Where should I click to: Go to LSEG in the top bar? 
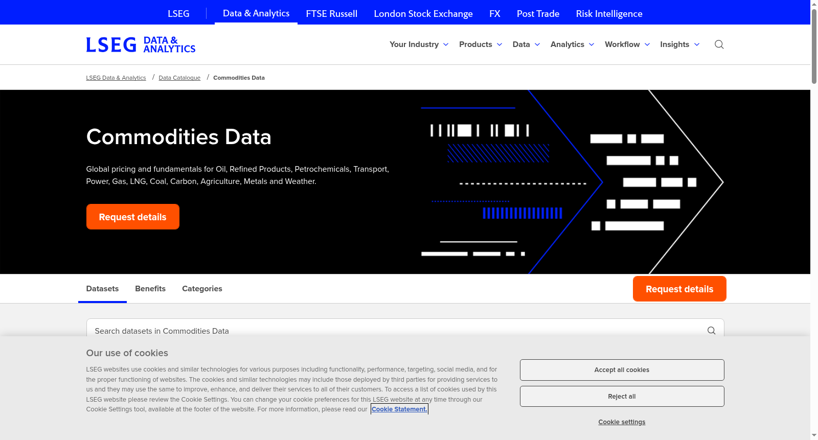coord(178,14)
